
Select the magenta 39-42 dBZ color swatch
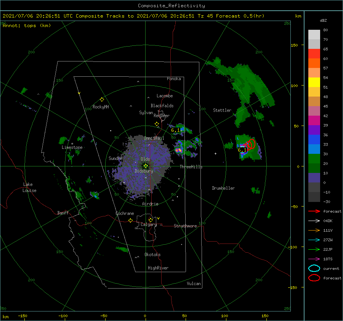click(314, 121)
